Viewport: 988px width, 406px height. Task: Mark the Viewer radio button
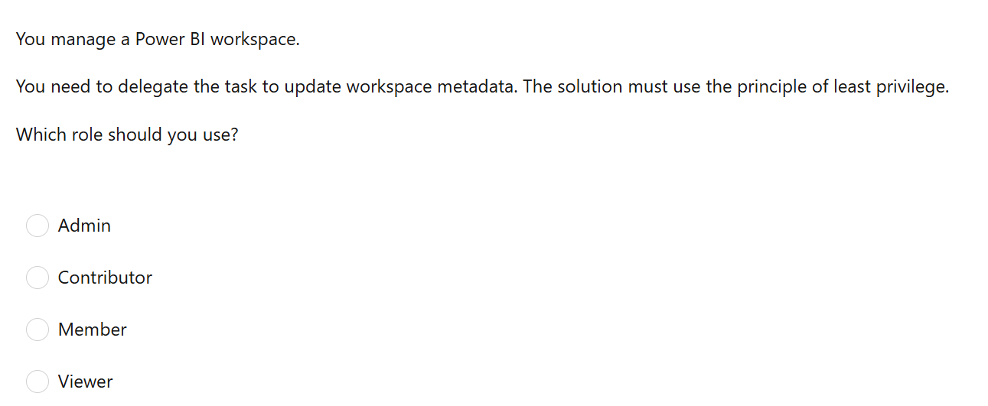click(37, 382)
